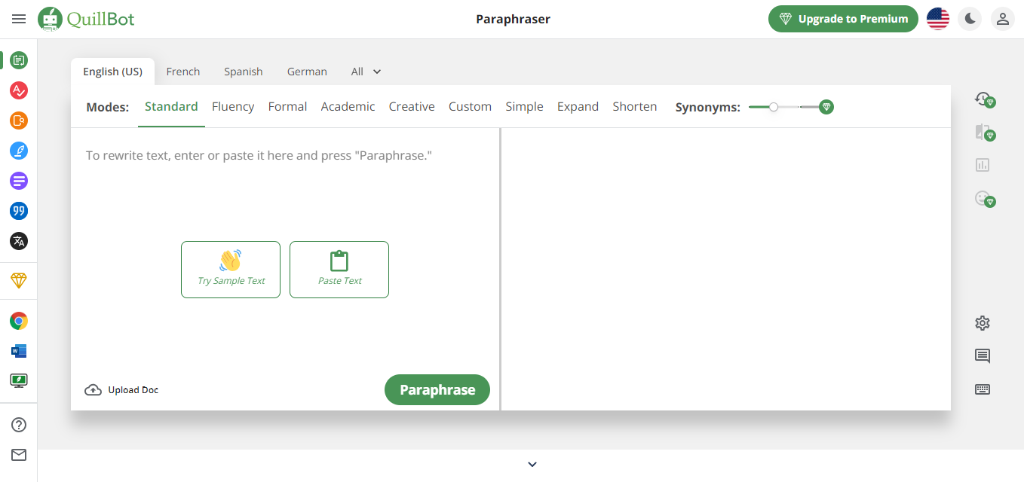This screenshot has height=482, width=1024.
Task: Open the Plagiarism Checker tool
Action: click(19, 120)
